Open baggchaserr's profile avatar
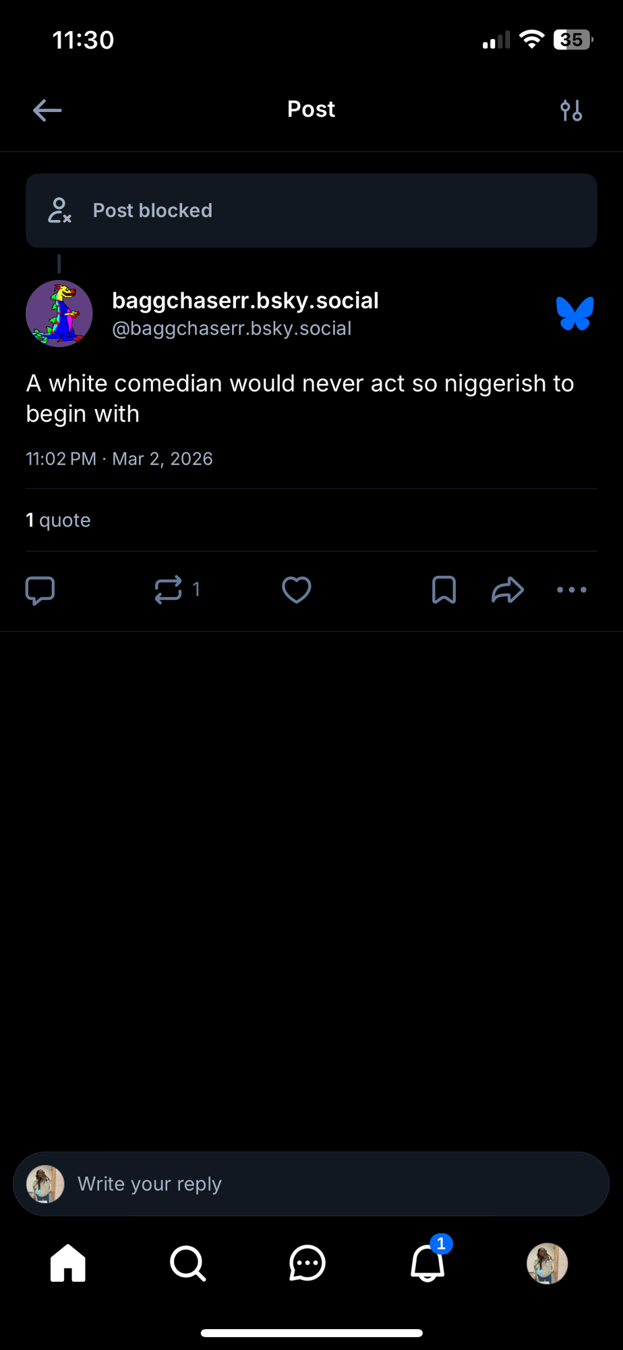The image size is (623, 1350). pos(59,314)
